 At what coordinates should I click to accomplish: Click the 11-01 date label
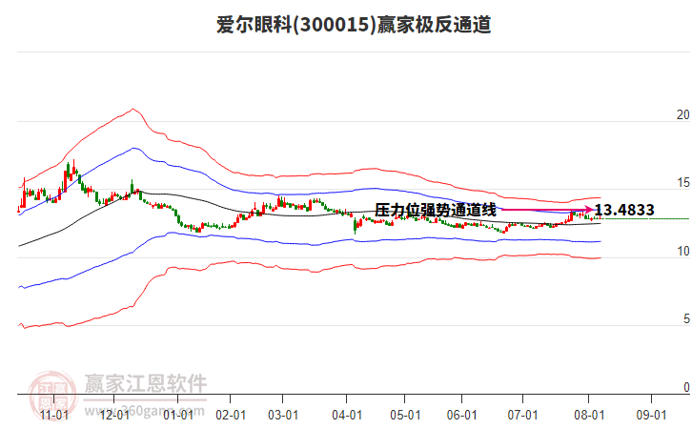point(54,416)
